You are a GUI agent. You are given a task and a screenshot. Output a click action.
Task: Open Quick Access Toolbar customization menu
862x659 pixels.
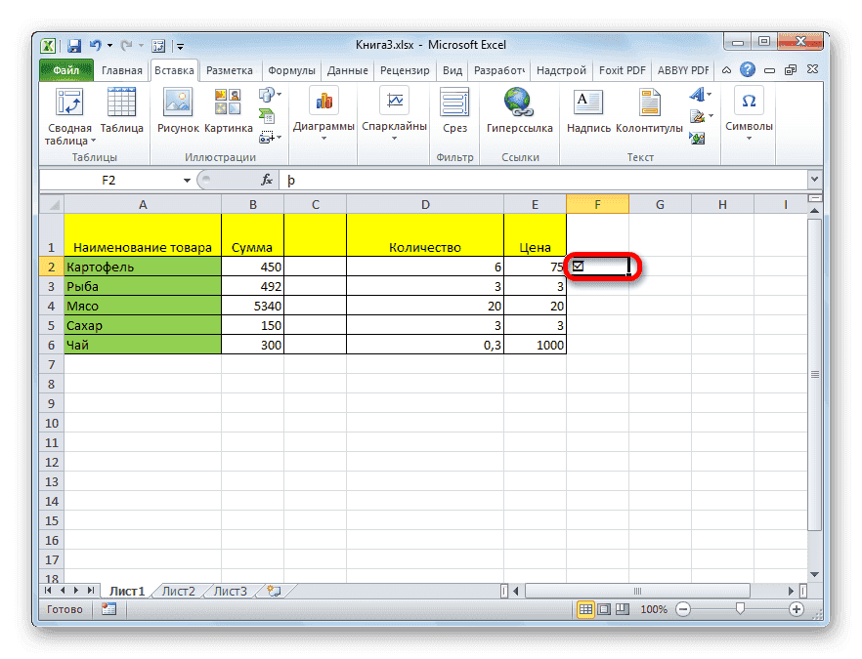click(180, 45)
